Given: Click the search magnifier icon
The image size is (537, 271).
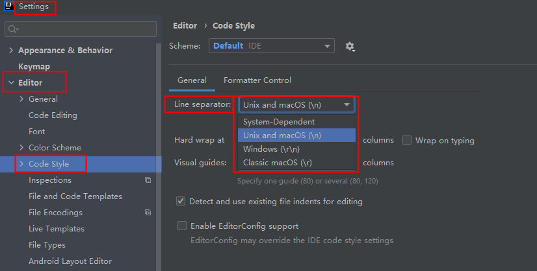Looking at the screenshot, I should tap(12, 29).
